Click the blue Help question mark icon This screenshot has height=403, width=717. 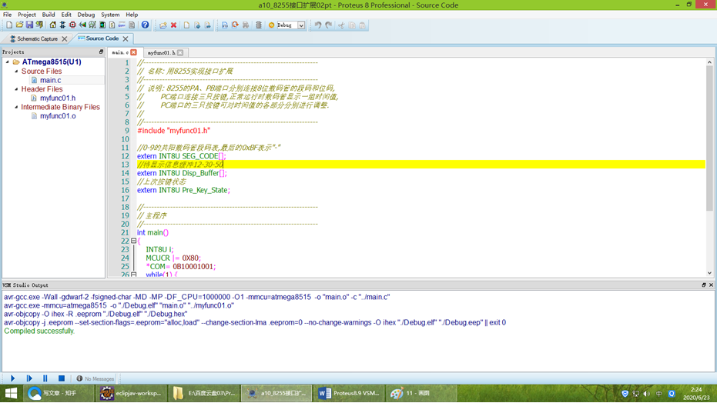pyautogui.click(x=145, y=25)
